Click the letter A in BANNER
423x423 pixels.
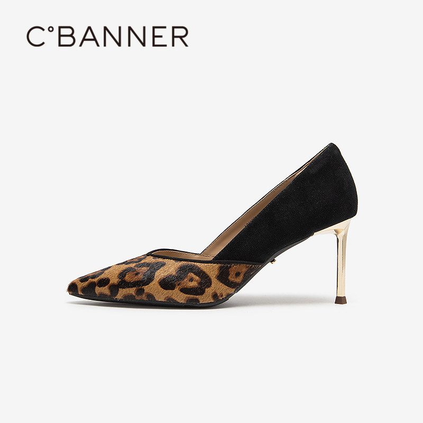click(89, 36)
